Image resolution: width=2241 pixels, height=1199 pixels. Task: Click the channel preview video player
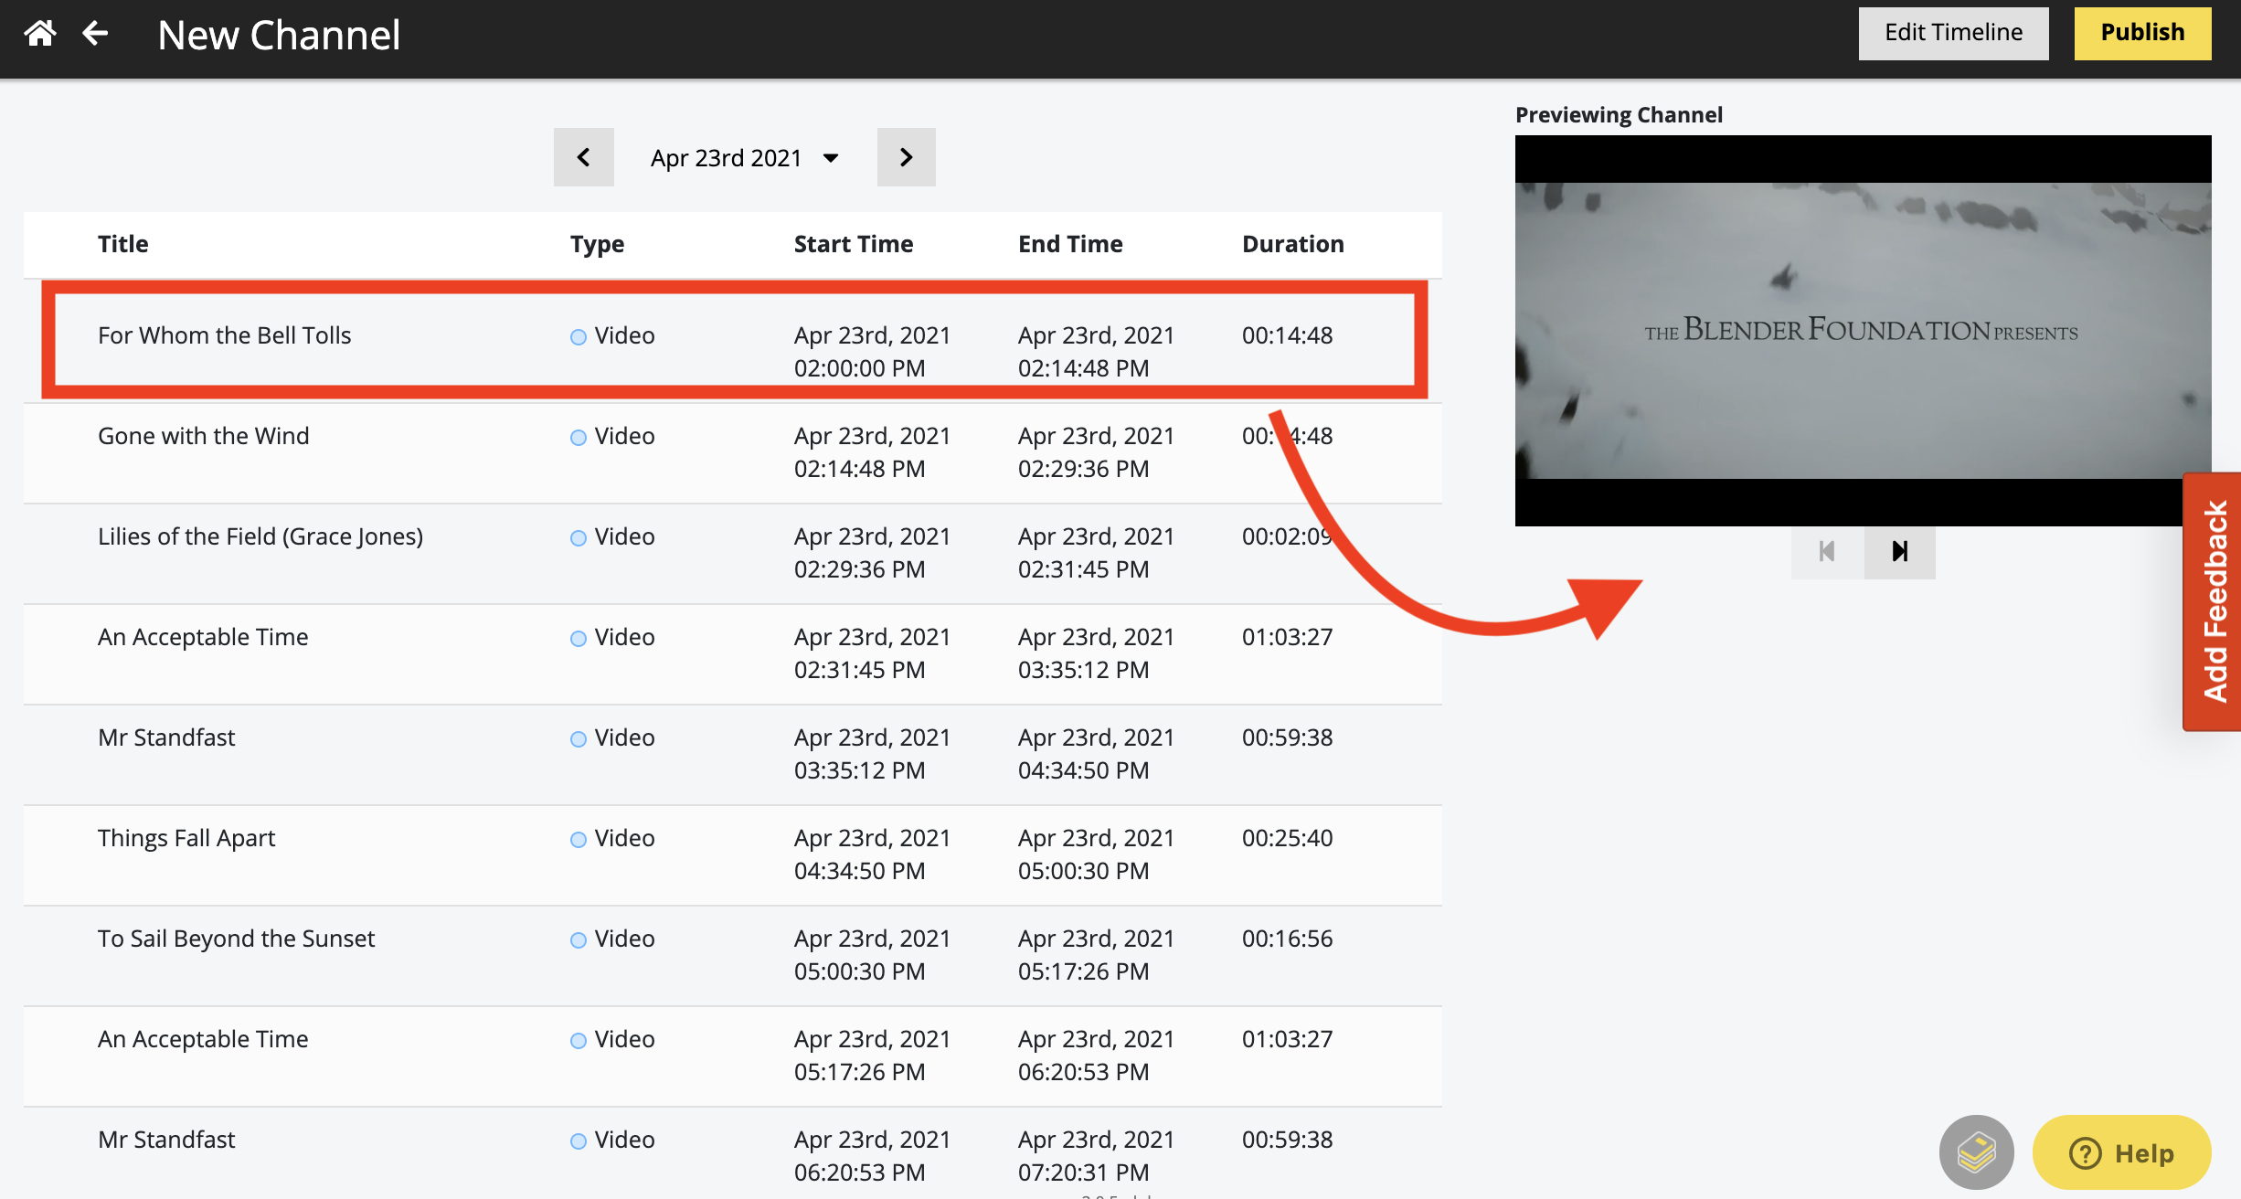click(x=1863, y=331)
